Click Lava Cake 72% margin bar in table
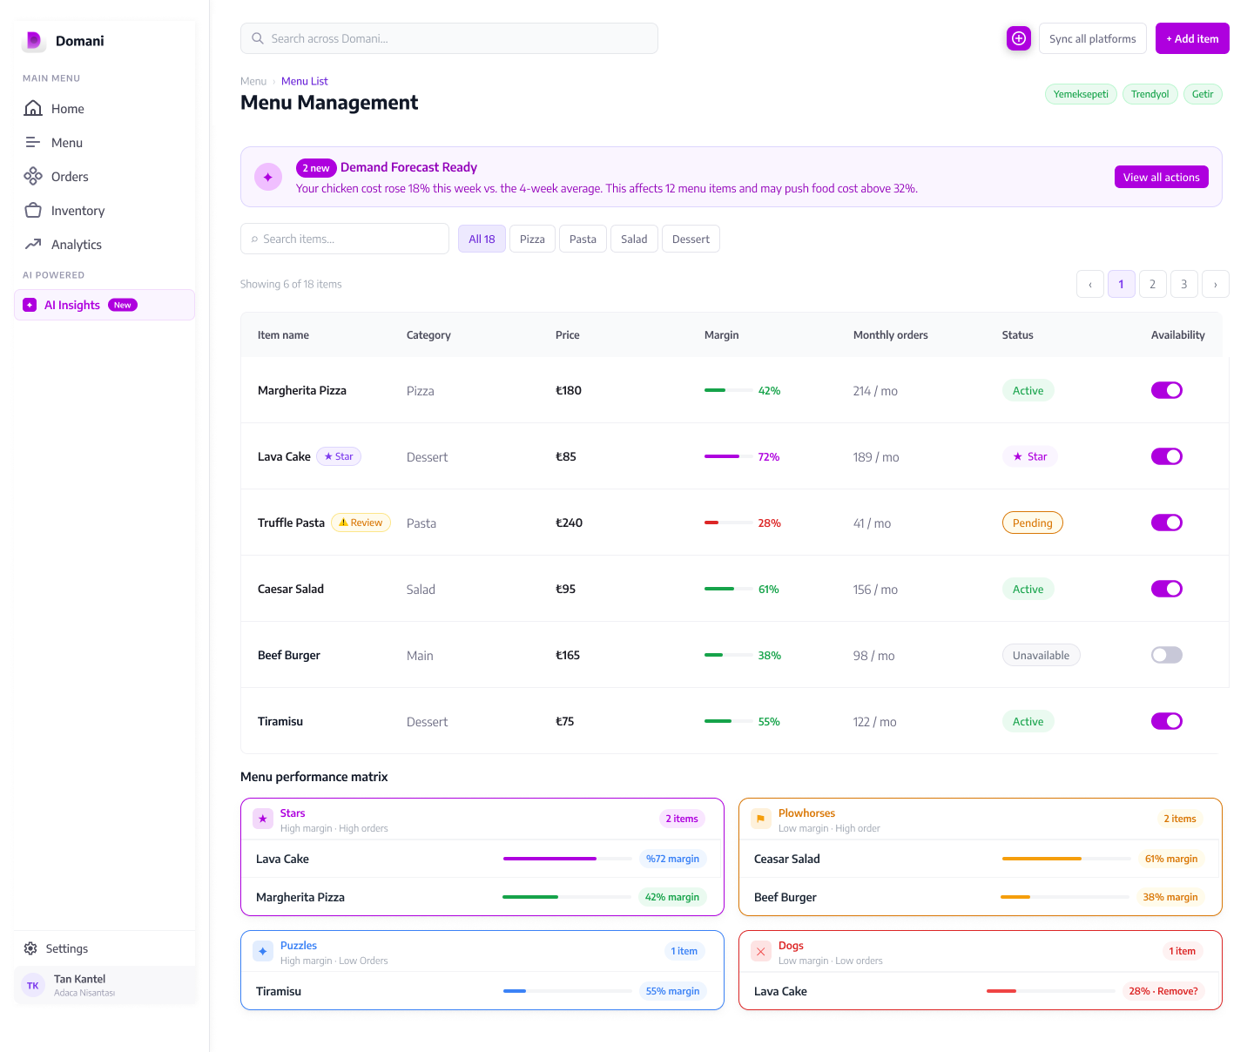The height and width of the screenshot is (1052, 1254). [729, 456]
